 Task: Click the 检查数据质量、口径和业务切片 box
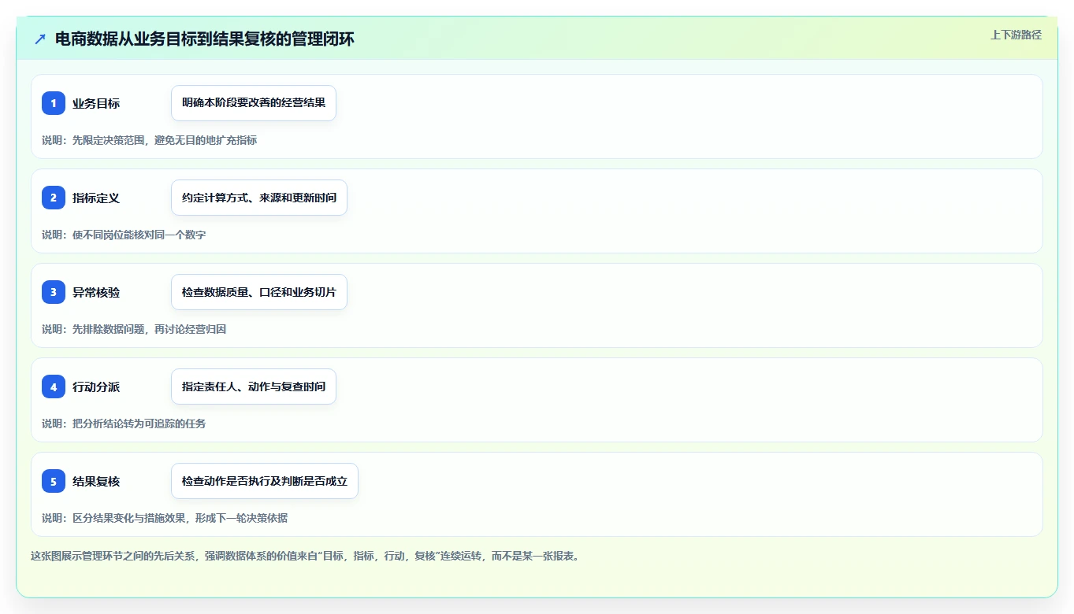[x=259, y=292]
